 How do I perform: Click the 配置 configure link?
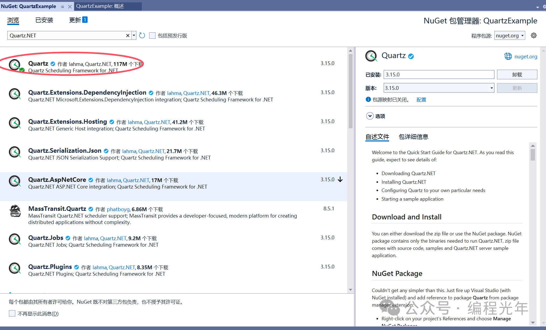pos(421,100)
